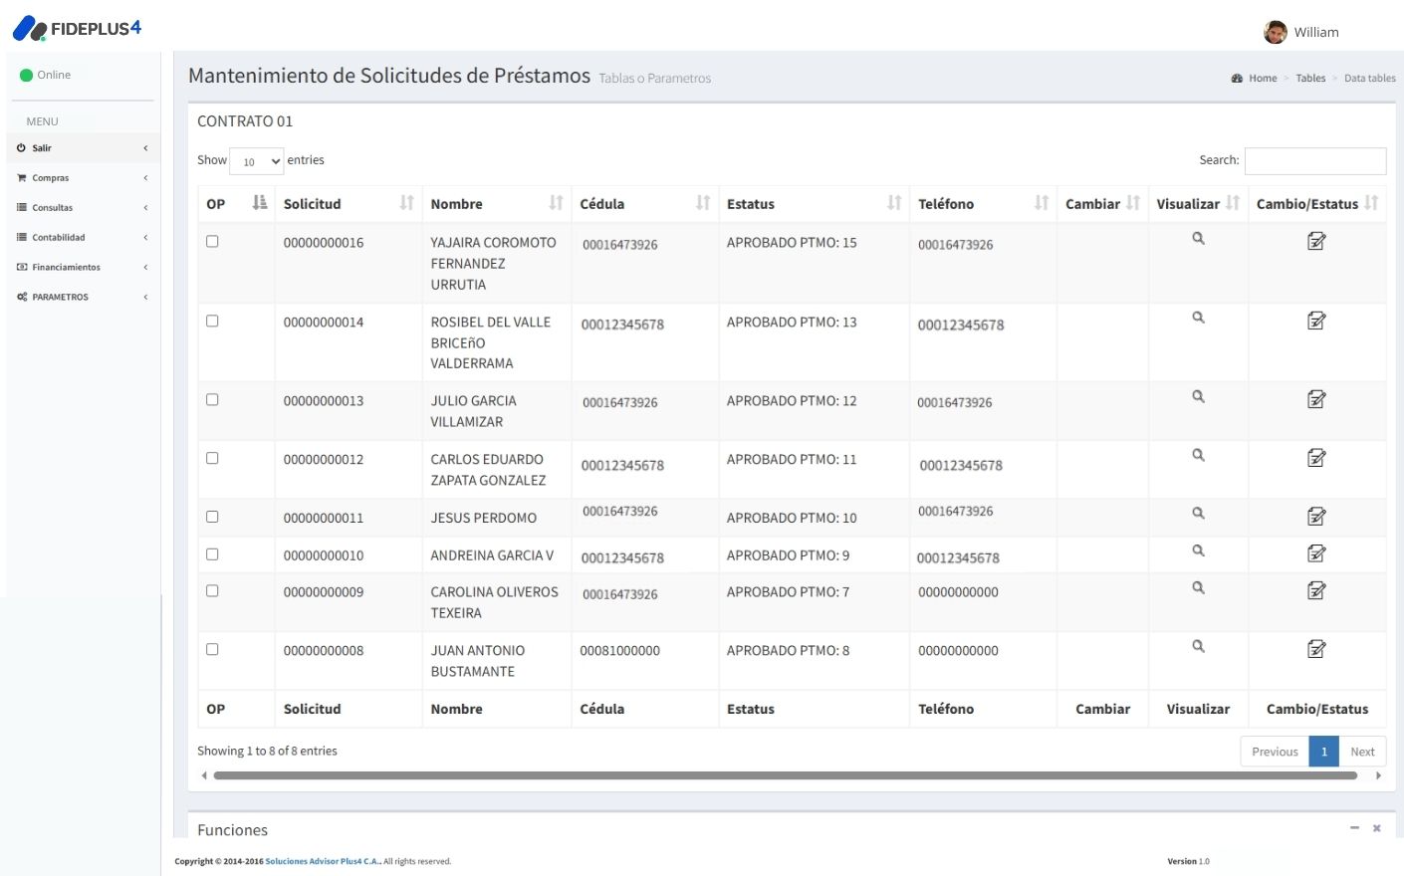Click the edit icon for ANDREINA GARCIA V
1404x876 pixels.
[x=1315, y=551]
